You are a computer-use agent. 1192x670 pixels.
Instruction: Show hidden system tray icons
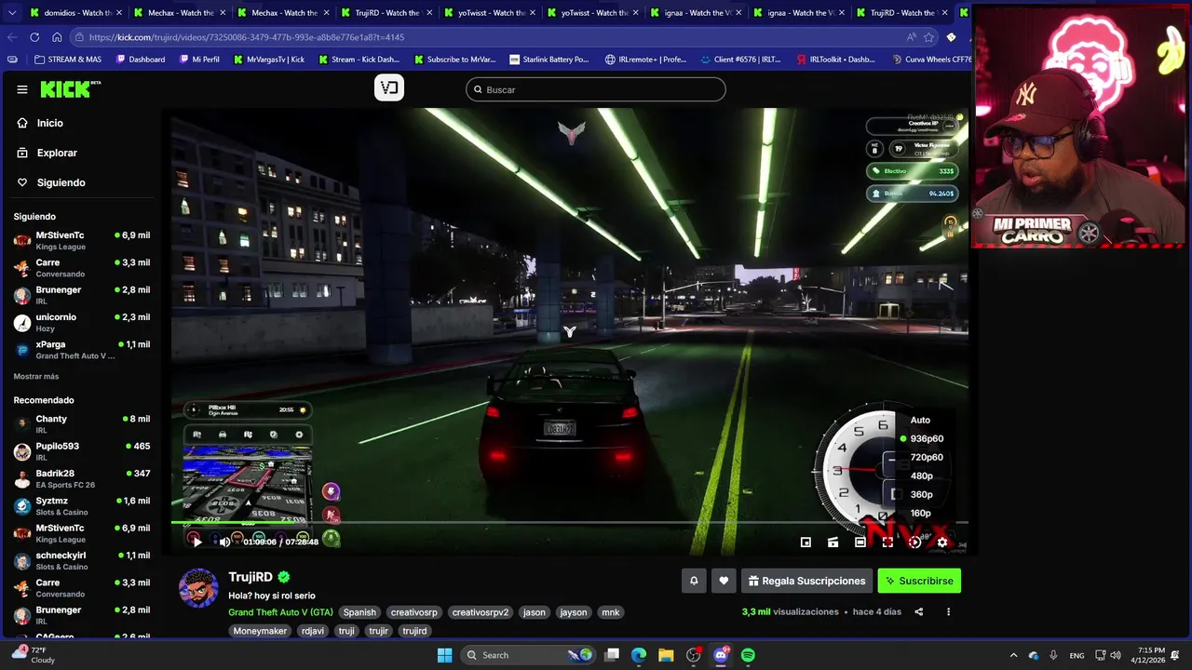point(1013,655)
